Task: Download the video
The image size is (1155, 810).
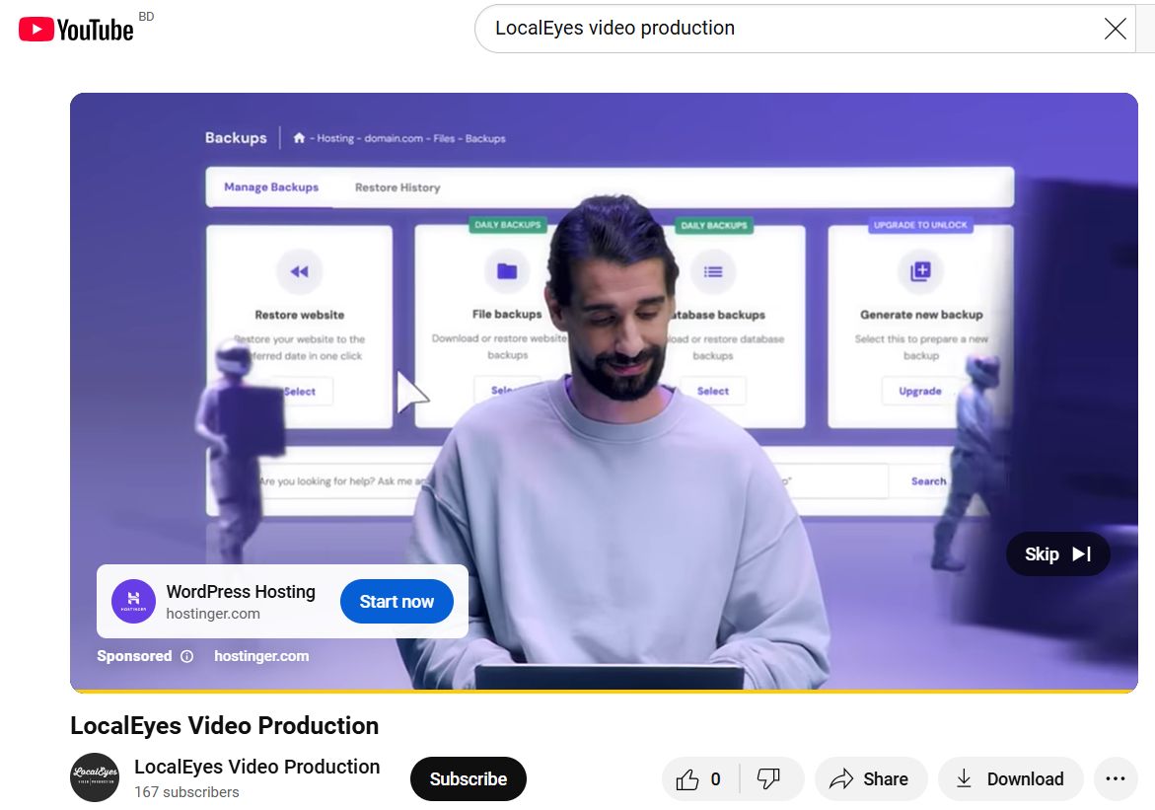Action: (x=1010, y=779)
